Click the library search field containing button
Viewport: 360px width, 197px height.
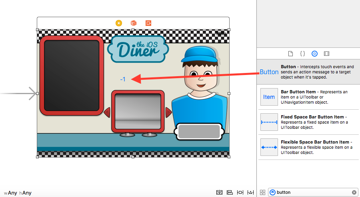(313, 192)
